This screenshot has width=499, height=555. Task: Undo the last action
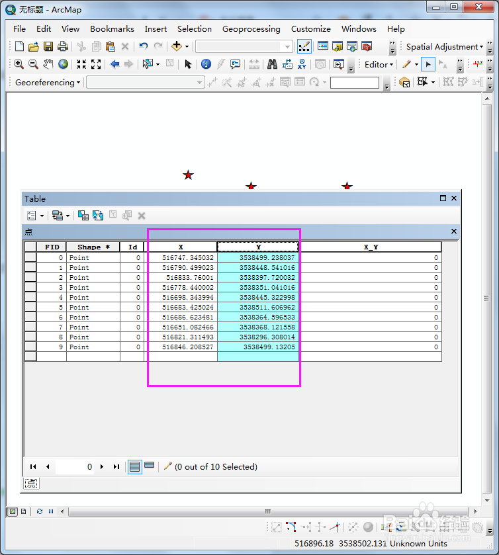coord(143,46)
